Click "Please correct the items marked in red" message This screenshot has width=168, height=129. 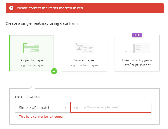pyautogui.click(x=50, y=8)
